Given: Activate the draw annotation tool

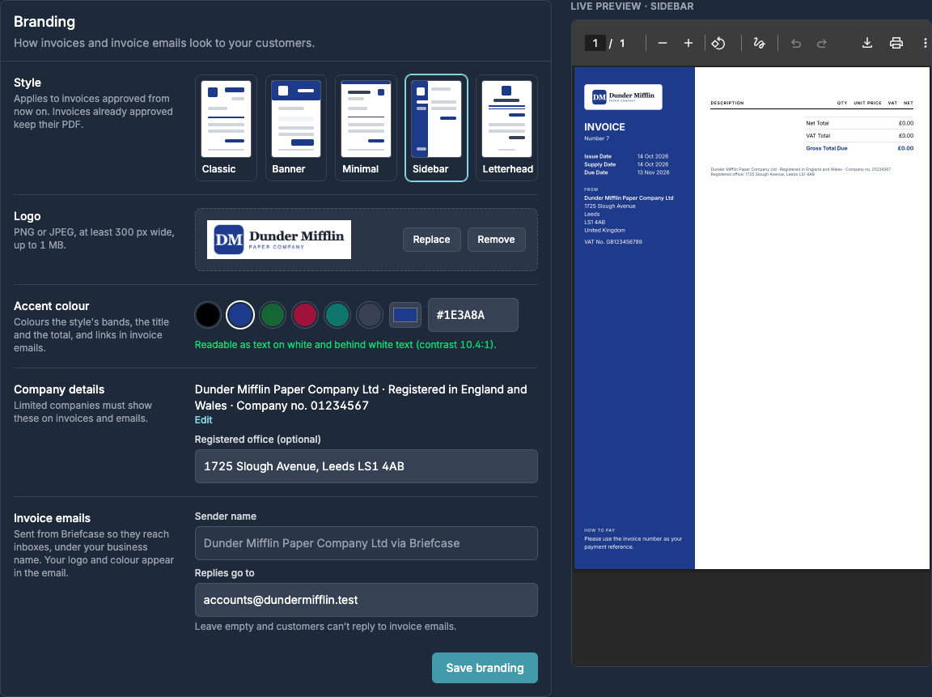Looking at the screenshot, I should [759, 43].
